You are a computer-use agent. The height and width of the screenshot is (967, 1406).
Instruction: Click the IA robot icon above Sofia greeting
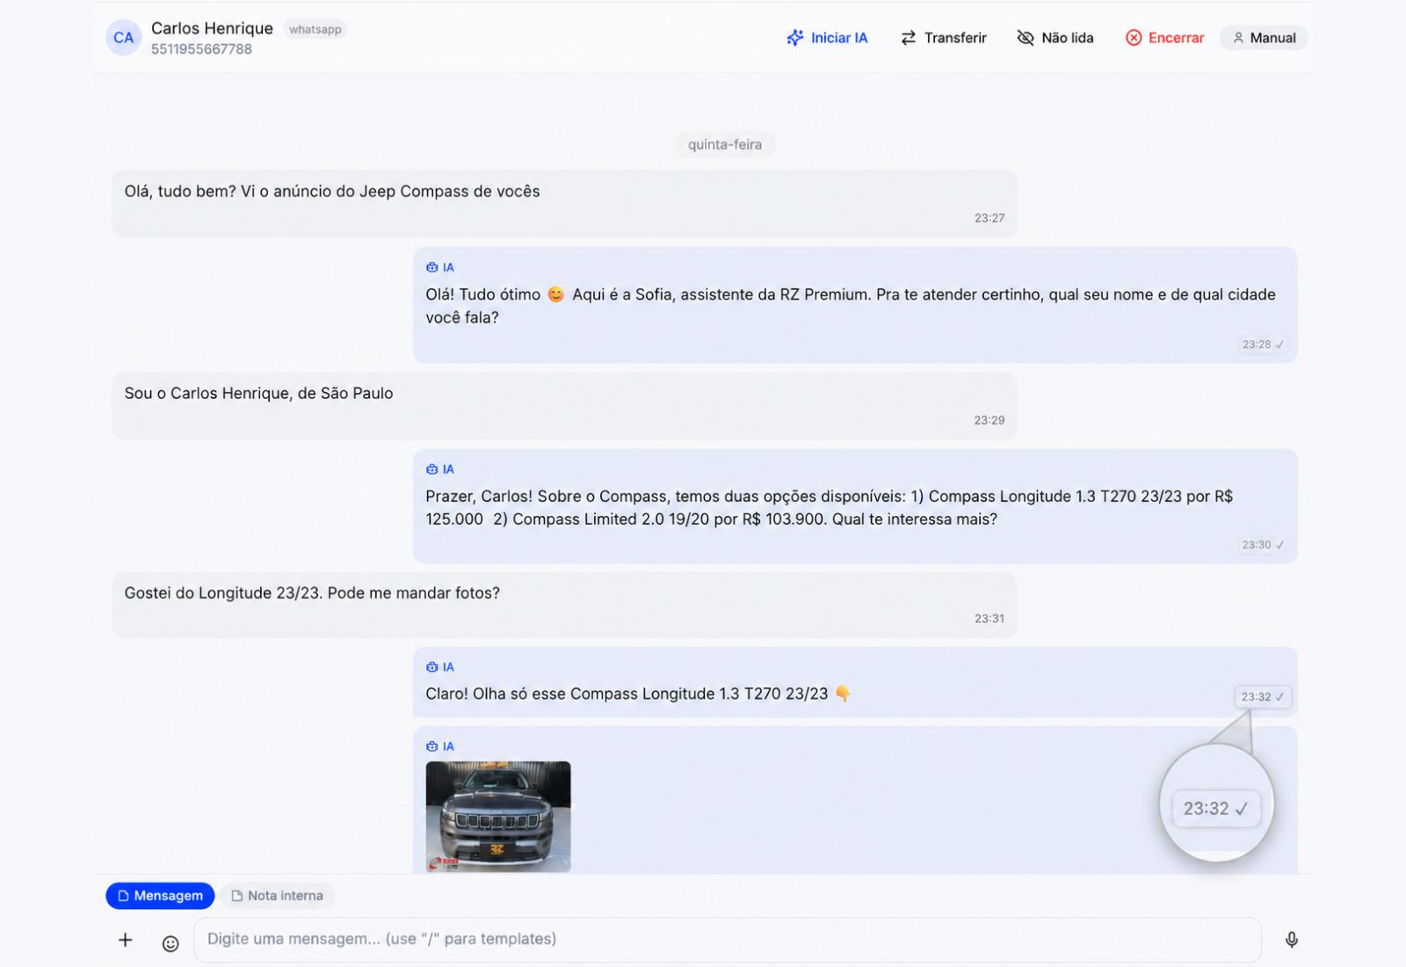coord(431,267)
